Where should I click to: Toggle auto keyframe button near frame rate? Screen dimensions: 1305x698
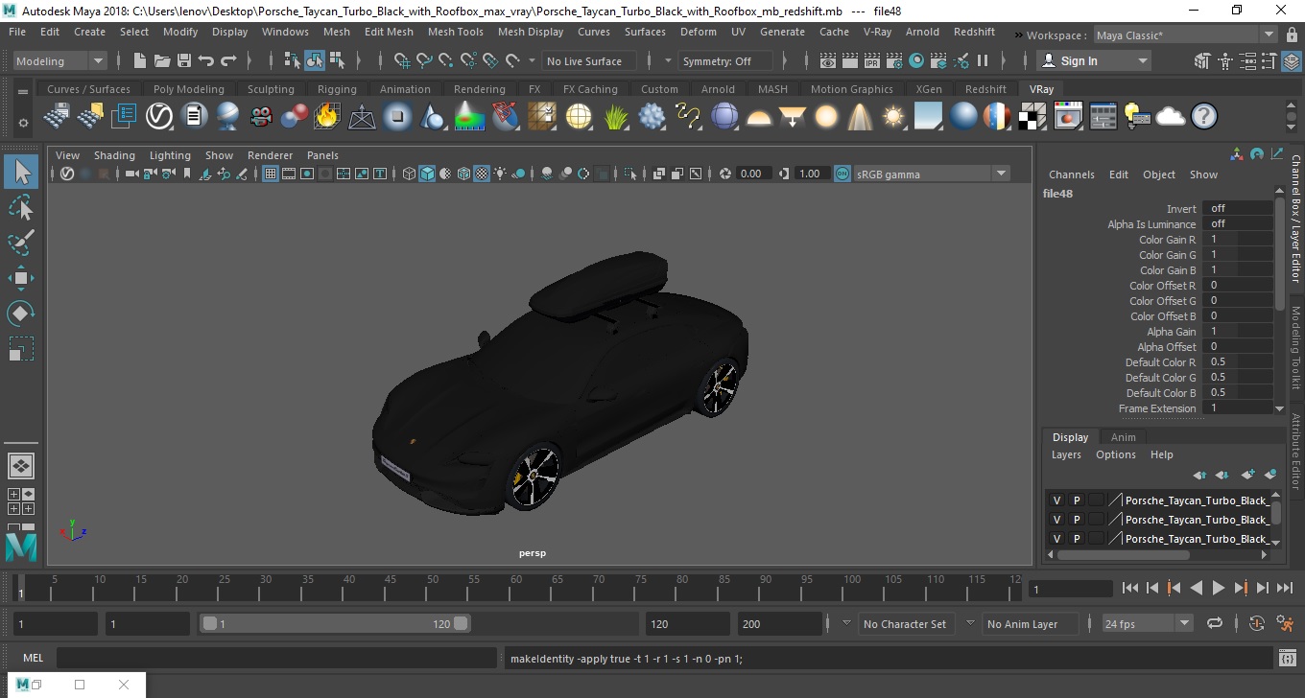pos(1257,623)
